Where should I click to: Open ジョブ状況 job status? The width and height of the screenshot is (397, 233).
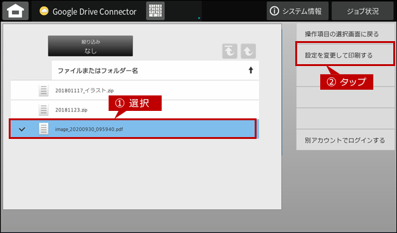[362, 11]
